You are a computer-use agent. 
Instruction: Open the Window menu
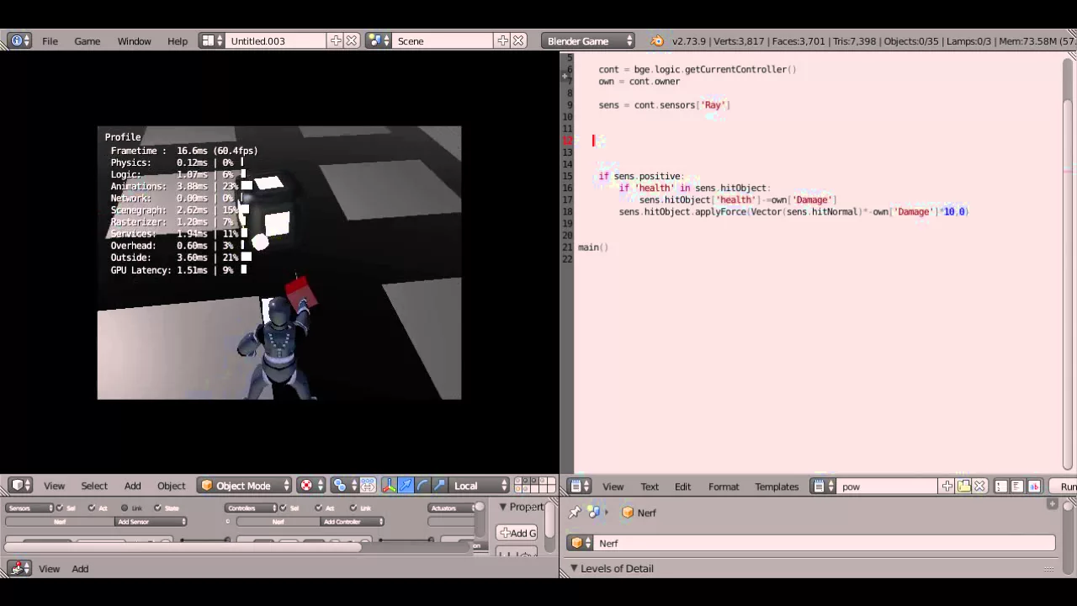point(134,40)
